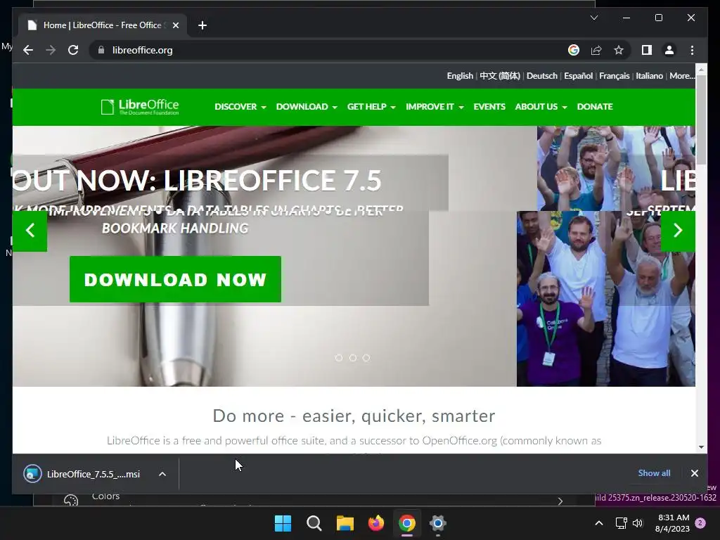Open downloaded LibreOffice_7.5.5 msi file
The height and width of the screenshot is (540, 720).
[82, 474]
